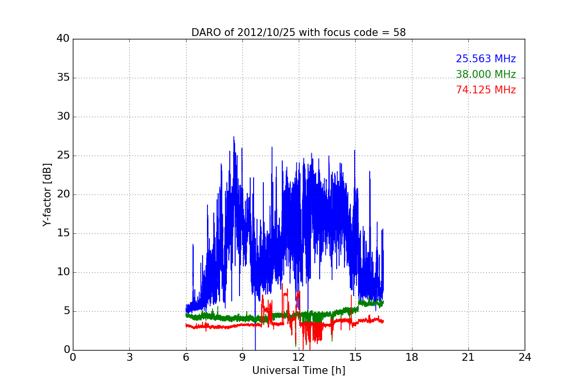Click x-axis tick label 21
The image size is (583, 389).
tap(468, 357)
